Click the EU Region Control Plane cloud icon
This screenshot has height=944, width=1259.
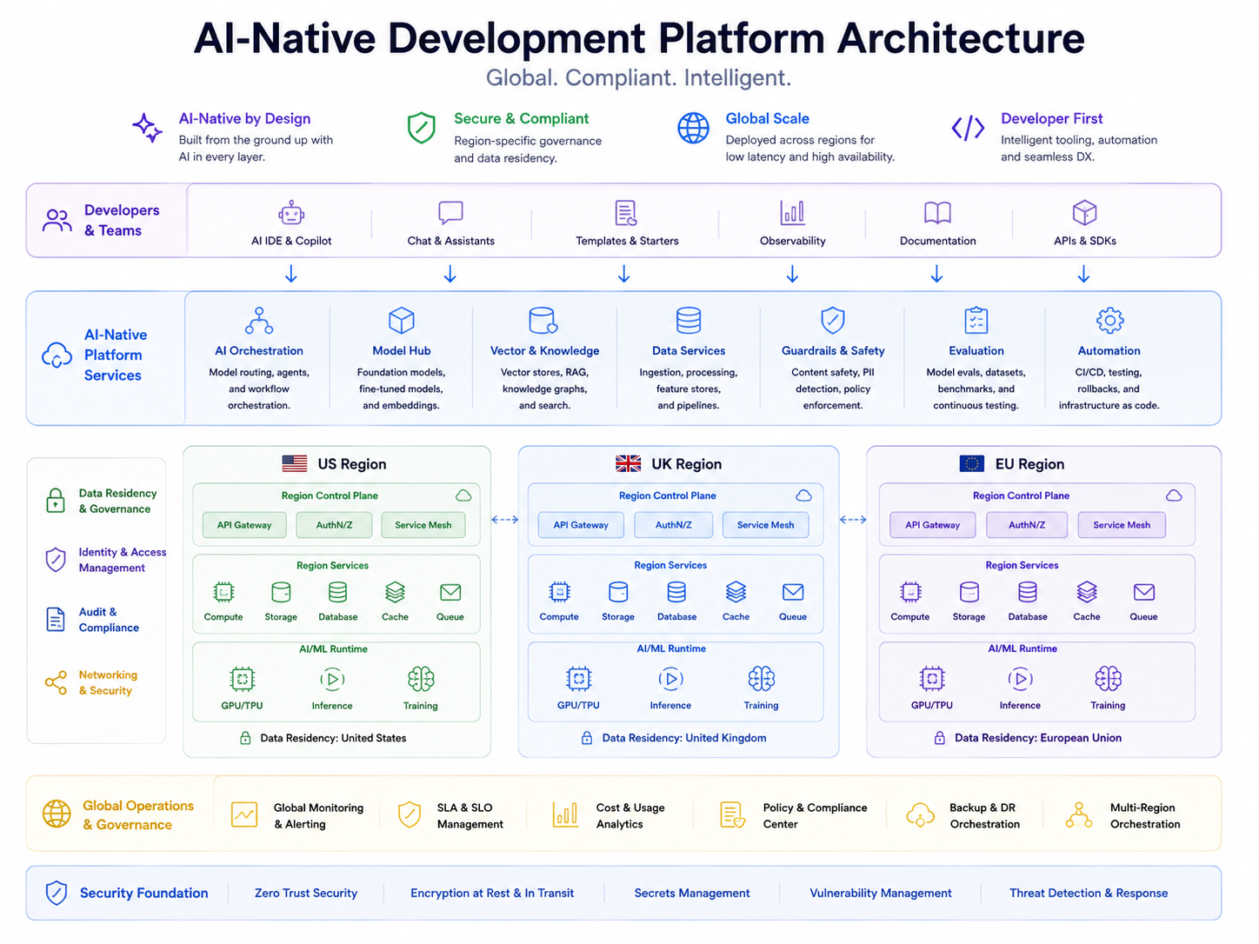pos(1174,495)
